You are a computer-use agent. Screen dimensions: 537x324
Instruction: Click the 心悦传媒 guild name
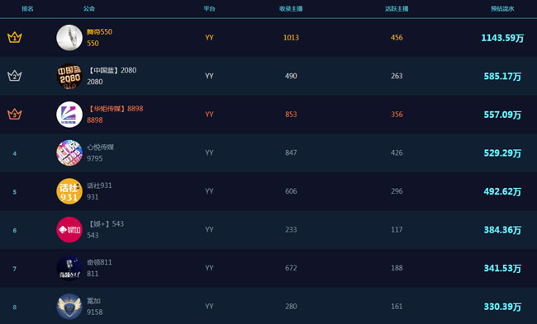[x=100, y=147]
